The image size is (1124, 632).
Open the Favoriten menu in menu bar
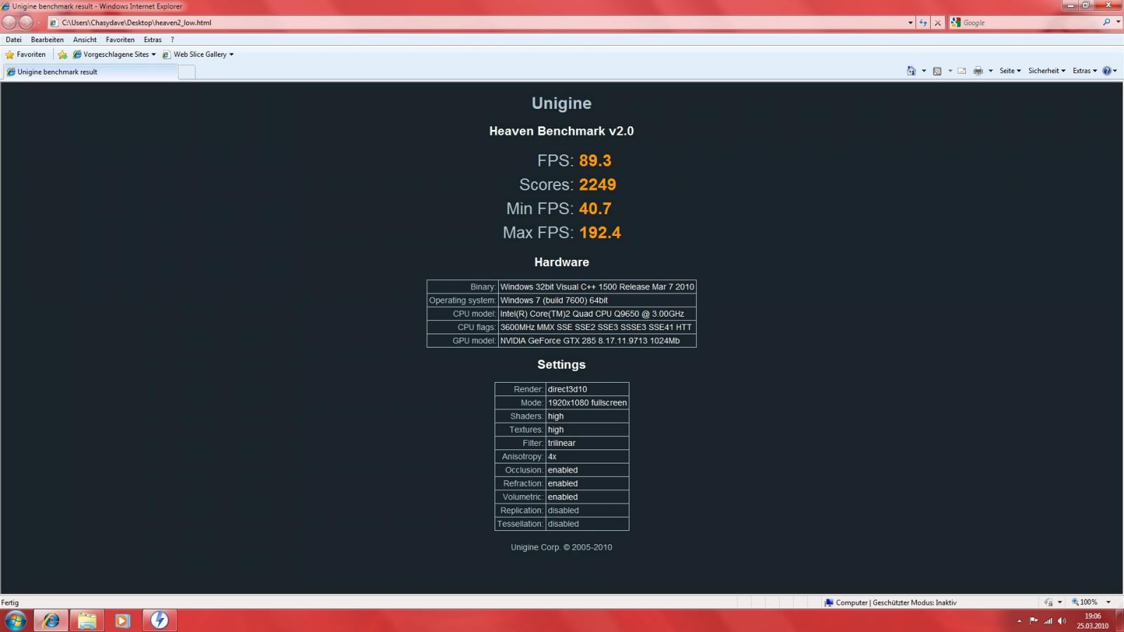point(120,40)
